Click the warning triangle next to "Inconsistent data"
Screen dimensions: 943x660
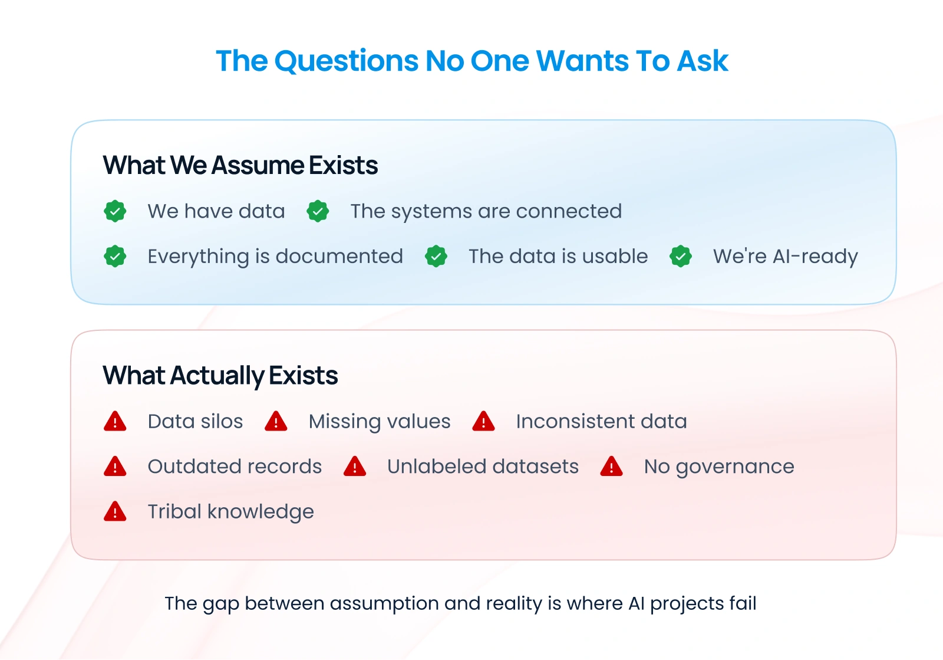click(483, 422)
